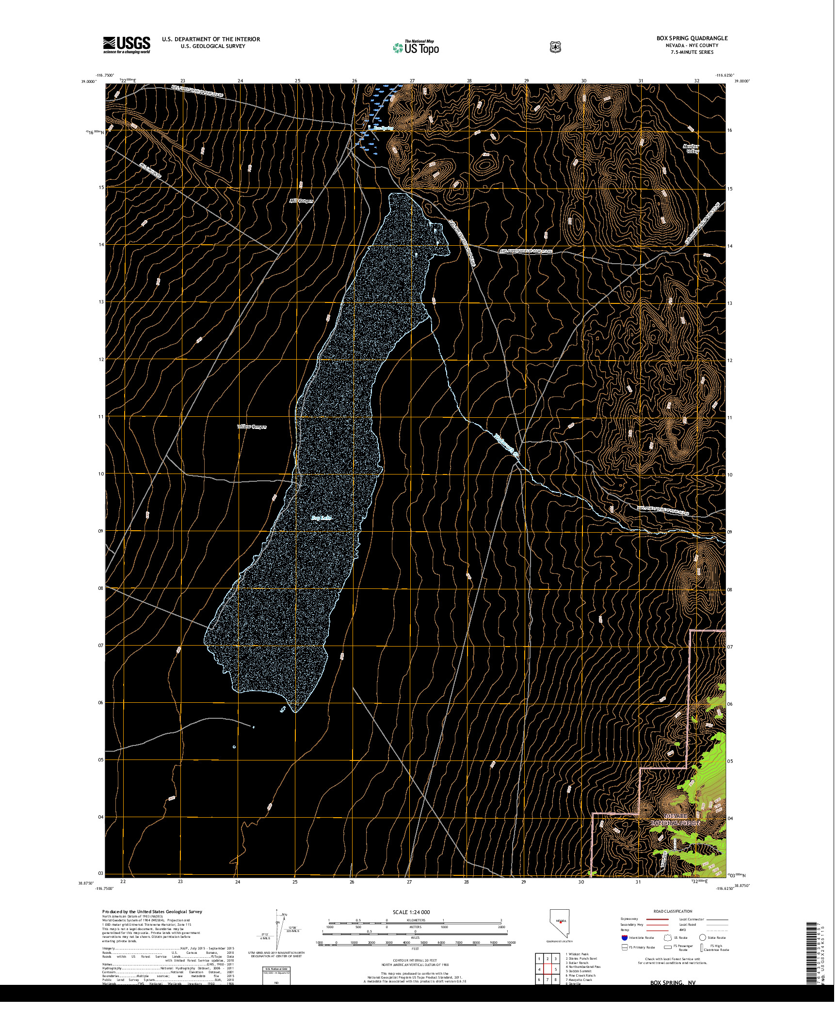The width and height of the screenshot is (838, 1012).
Task: Click the 4WD dashed line sample
Action: click(717, 930)
